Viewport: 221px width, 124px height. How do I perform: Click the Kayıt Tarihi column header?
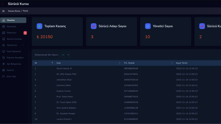click(x=182, y=63)
